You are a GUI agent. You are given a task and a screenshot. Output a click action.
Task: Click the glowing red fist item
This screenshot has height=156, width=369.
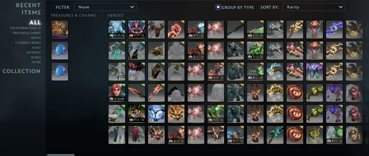176,29
